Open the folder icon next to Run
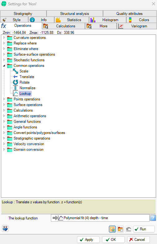The height and width of the screenshot is (244, 157). [120, 229]
